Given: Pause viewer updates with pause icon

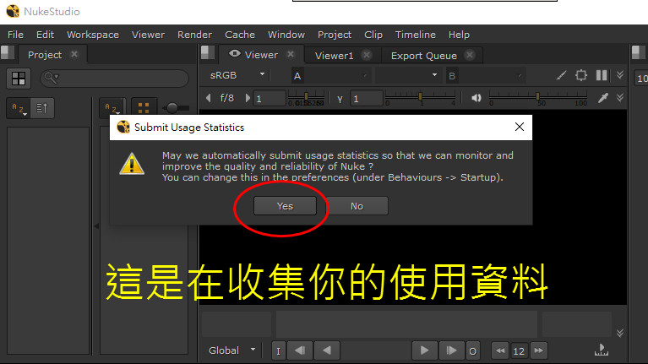Looking at the screenshot, I should [x=602, y=75].
